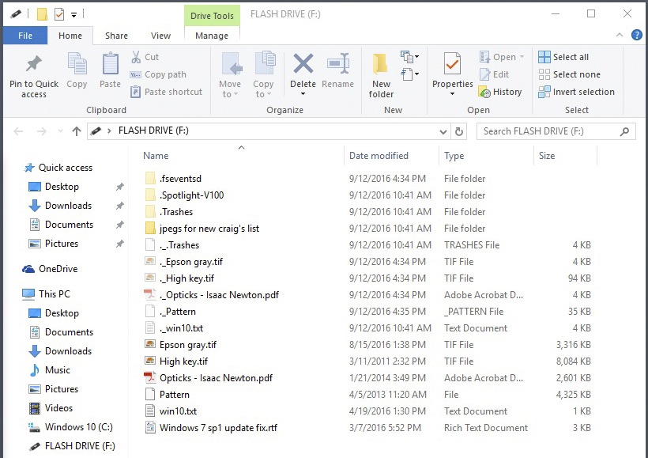Viewport: 648px width, 458px height.
Task: Switch to the View ribbon tab
Action: [161, 36]
